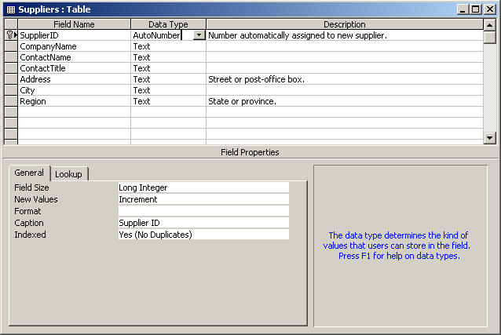501x335 pixels.
Task: Click 'State or province.' description
Action: (242, 101)
